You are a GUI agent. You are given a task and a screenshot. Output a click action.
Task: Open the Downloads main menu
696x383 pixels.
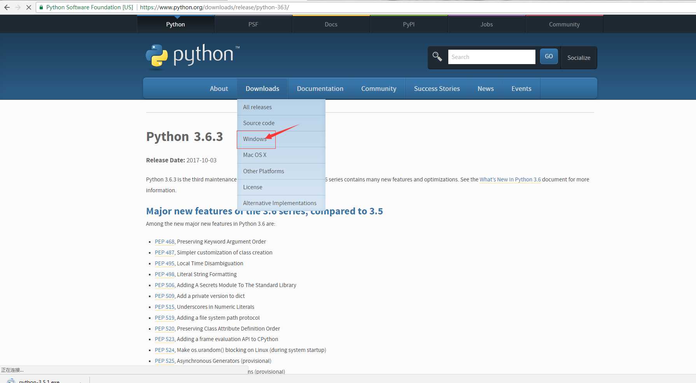tap(262, 89)
